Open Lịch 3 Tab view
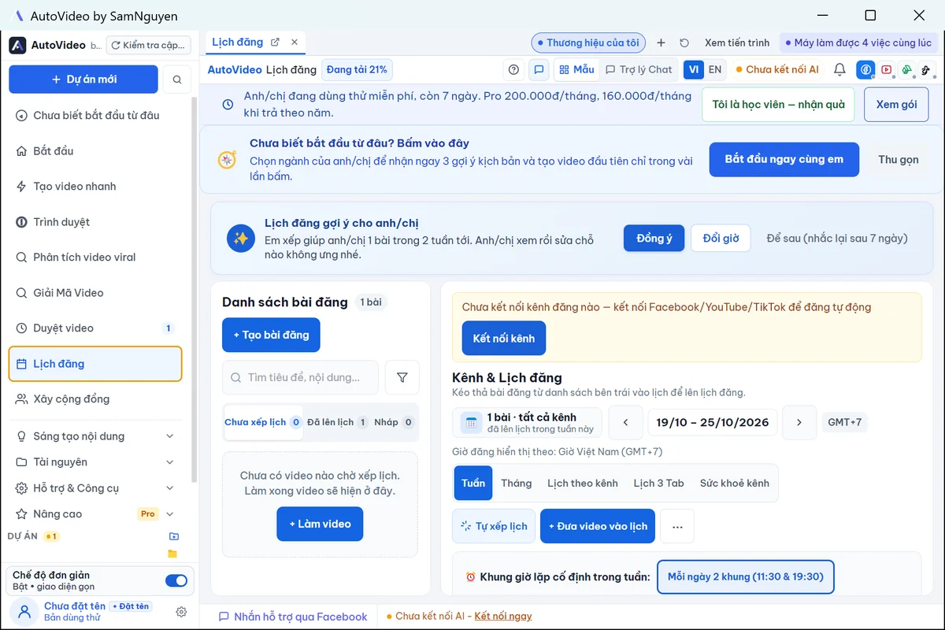The height and width of the screenshot is (630, 945). point(658,484)
